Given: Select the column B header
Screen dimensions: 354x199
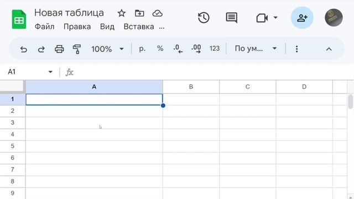Looking at the screenshot, I should 191,87.
